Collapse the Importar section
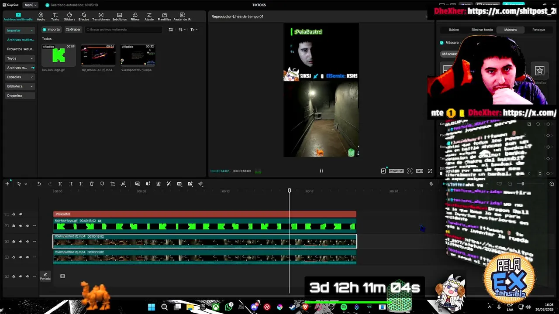 [20, 31]
